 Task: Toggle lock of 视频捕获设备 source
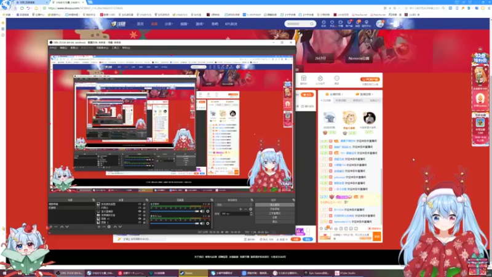click(145, 215)
